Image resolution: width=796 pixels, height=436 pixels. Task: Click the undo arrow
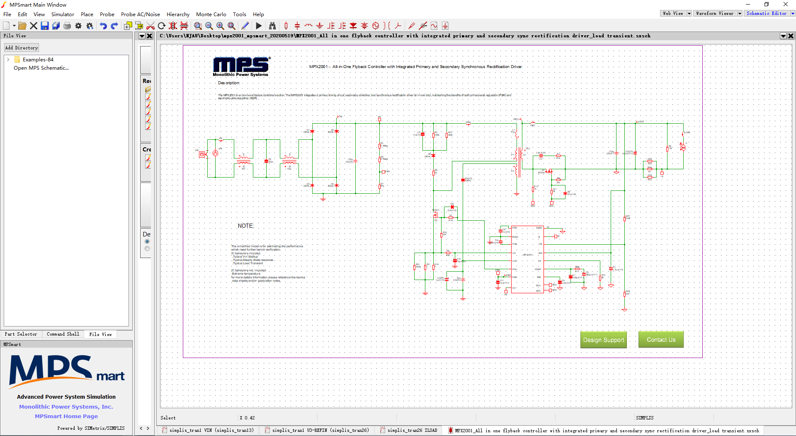[x=103, y=26]
